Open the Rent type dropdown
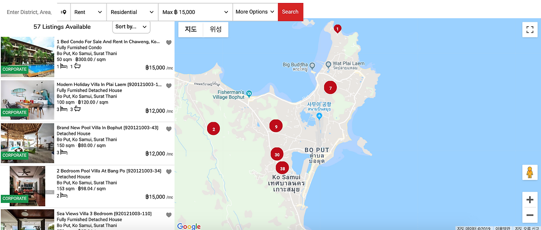 88,12
